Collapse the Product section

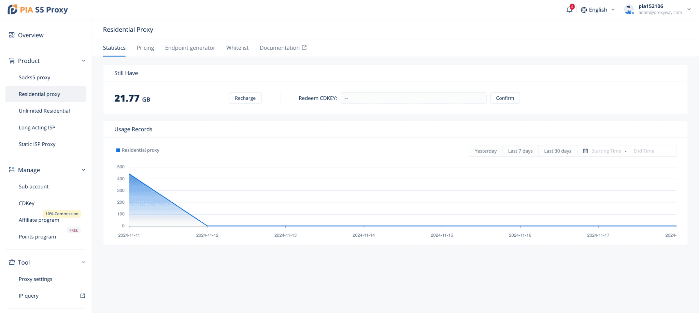[84, 60]
